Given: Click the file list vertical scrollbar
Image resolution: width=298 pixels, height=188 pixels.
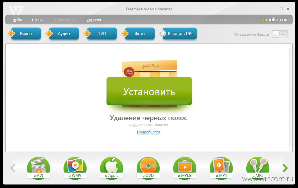Looking at the screenshot, I should click(x=290, y=98).
